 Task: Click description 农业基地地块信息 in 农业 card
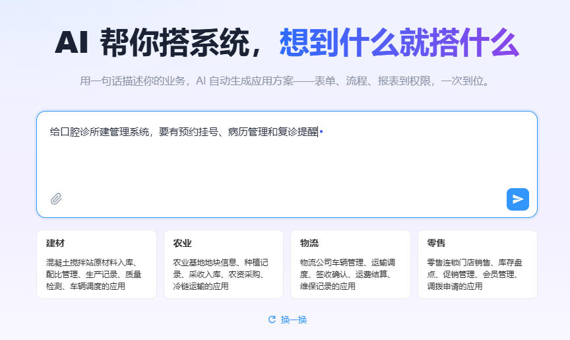(205, 263)
